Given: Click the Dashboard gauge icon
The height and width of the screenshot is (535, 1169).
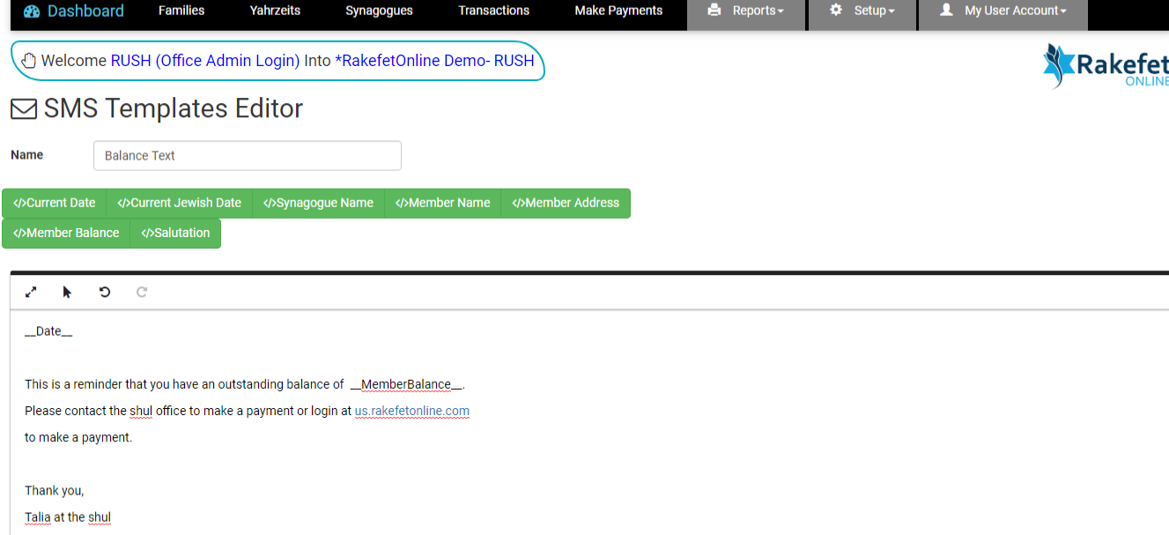Looking at the screenshot, I should pos(32,11).
